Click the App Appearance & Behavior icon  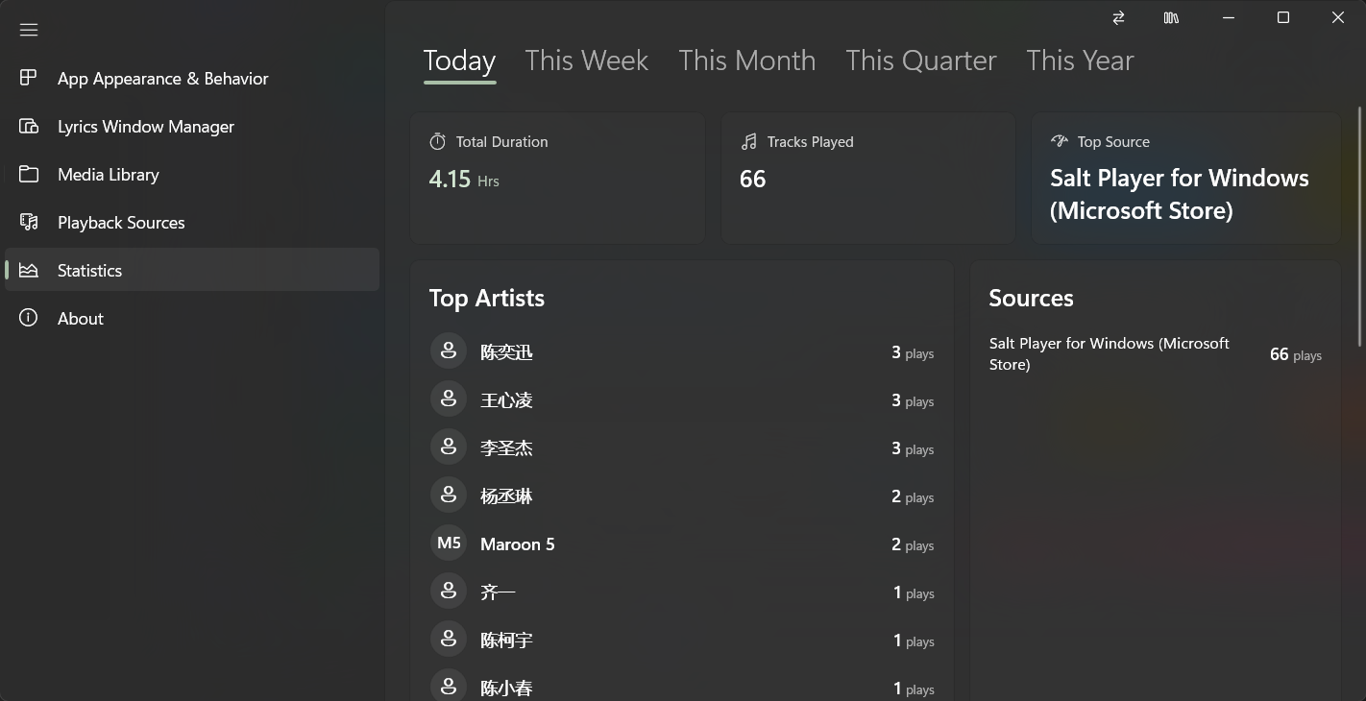(x=29, y=78)
